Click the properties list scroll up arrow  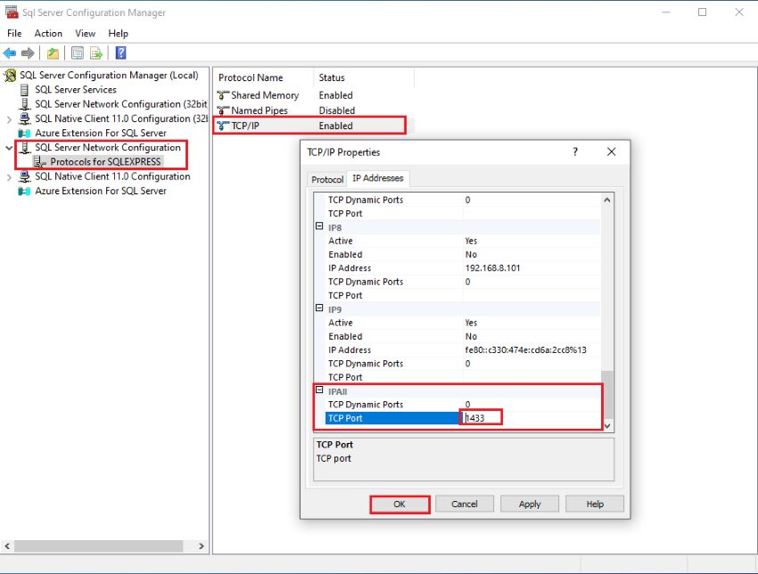(607, 200)
